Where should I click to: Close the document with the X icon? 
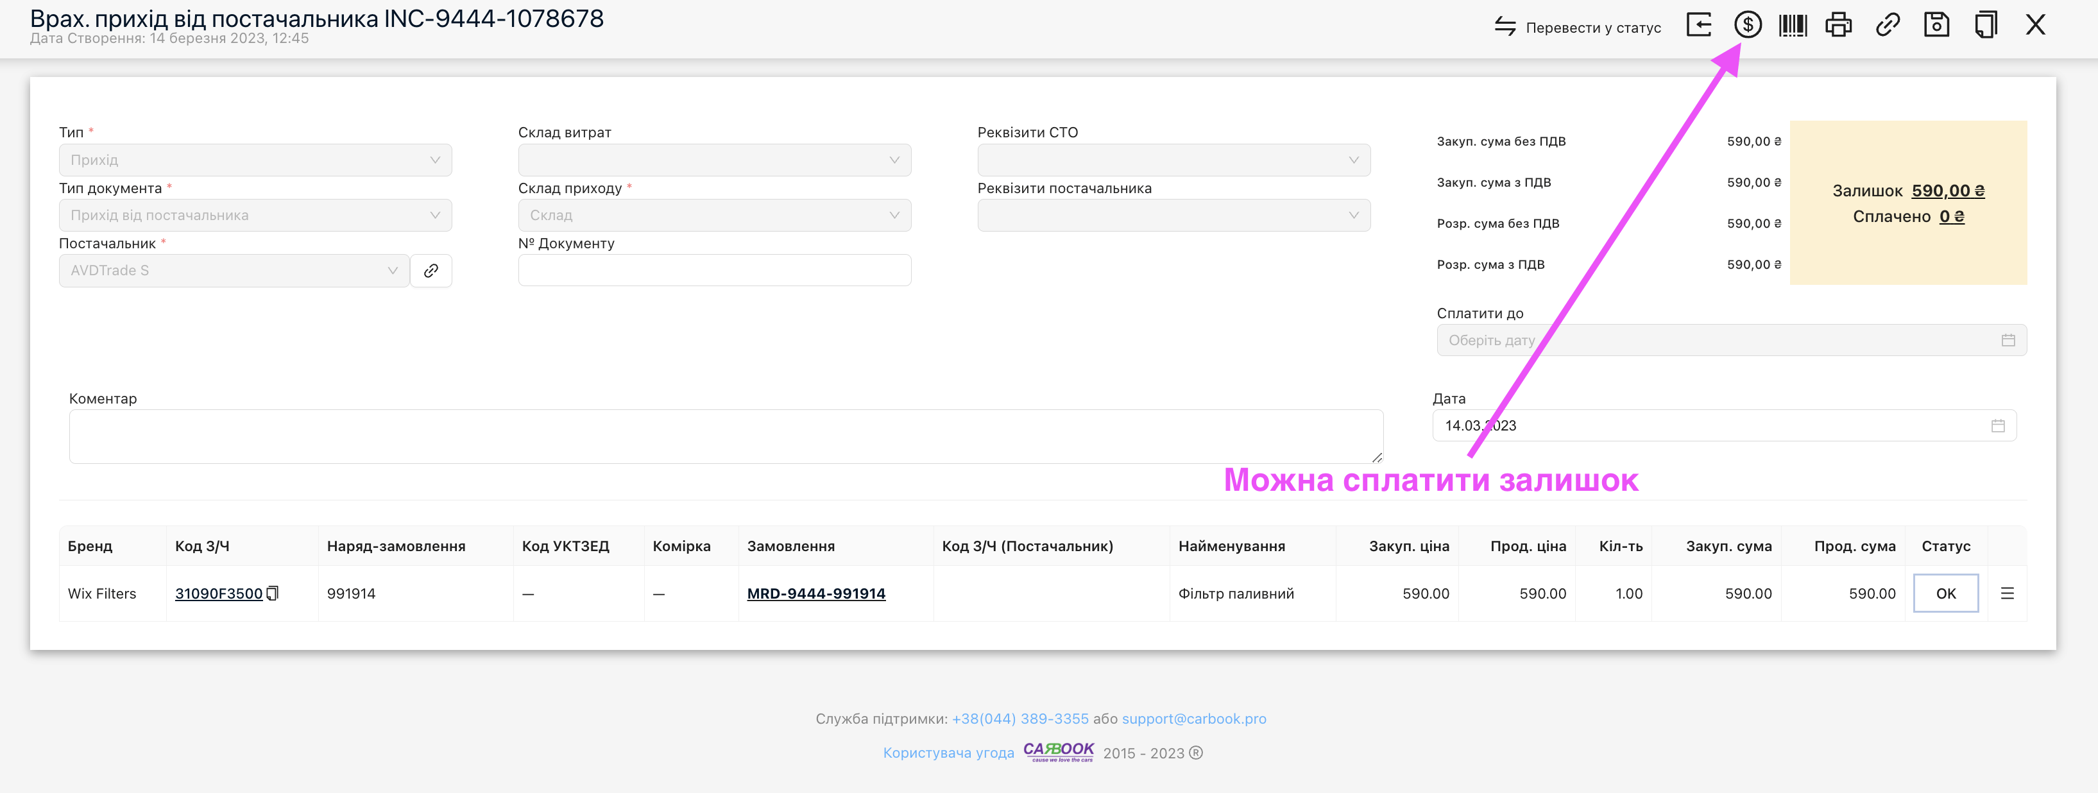[x=2035, y=25]
